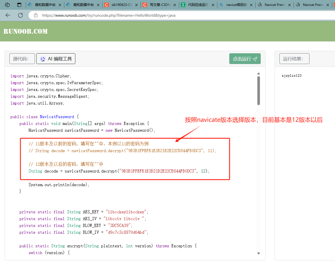
Task: Click code editor scroll up arrow
Action: (x=258, y=74)
